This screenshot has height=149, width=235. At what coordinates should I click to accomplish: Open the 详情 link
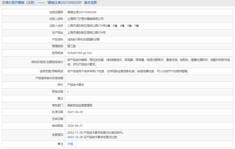coord(70,144)
